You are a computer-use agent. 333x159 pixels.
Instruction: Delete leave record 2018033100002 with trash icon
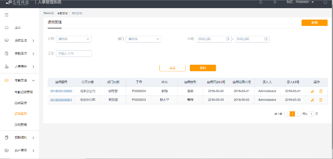tap(321, 91)
